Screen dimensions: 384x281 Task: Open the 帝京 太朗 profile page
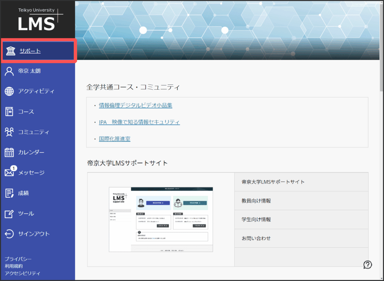click(x=29, y=71)
